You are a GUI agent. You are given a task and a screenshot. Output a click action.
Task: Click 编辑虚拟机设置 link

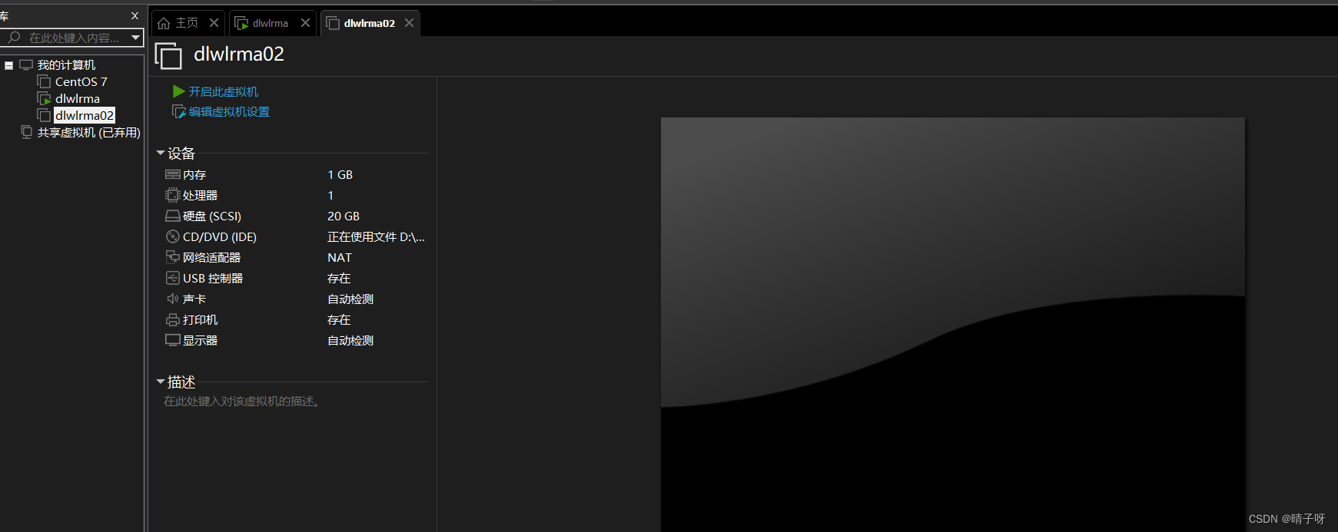click(229, 111)
